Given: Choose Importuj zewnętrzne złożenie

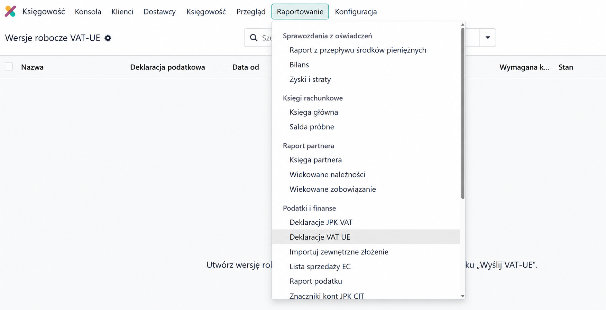Looking at the screenshot, I should [366, 252].
